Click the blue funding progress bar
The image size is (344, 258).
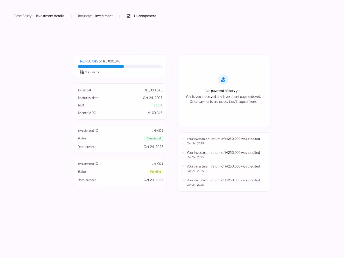(101, 66)
